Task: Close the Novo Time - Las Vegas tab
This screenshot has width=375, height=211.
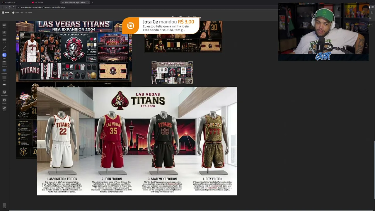Action: click(88, 2)
